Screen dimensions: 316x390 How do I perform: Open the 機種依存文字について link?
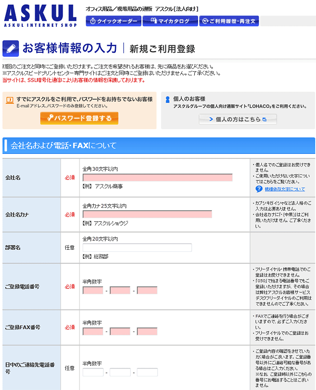(x=285, y=189)
